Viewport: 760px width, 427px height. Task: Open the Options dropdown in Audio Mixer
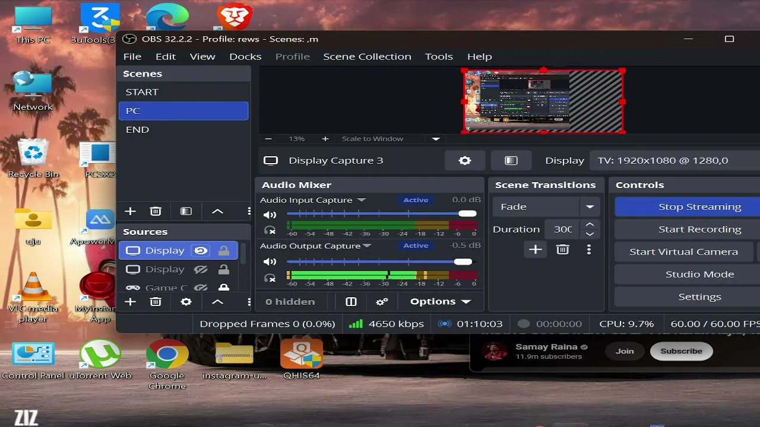click(x=440, y=302)
